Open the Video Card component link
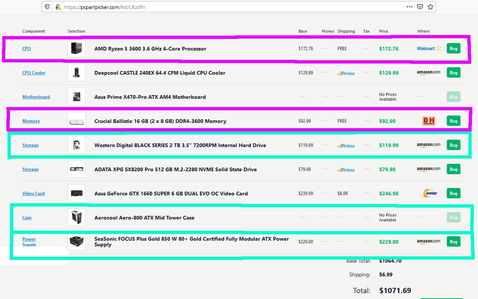The height and width of the screenshot is (299, 478). pyautogui.click(x=33, y=193)
